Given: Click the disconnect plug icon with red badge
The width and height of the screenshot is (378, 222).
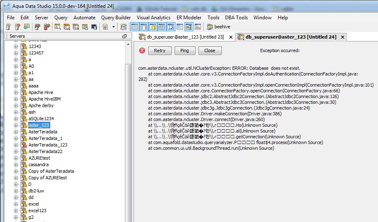Looking at the screenshot, I should coord(47,27).
